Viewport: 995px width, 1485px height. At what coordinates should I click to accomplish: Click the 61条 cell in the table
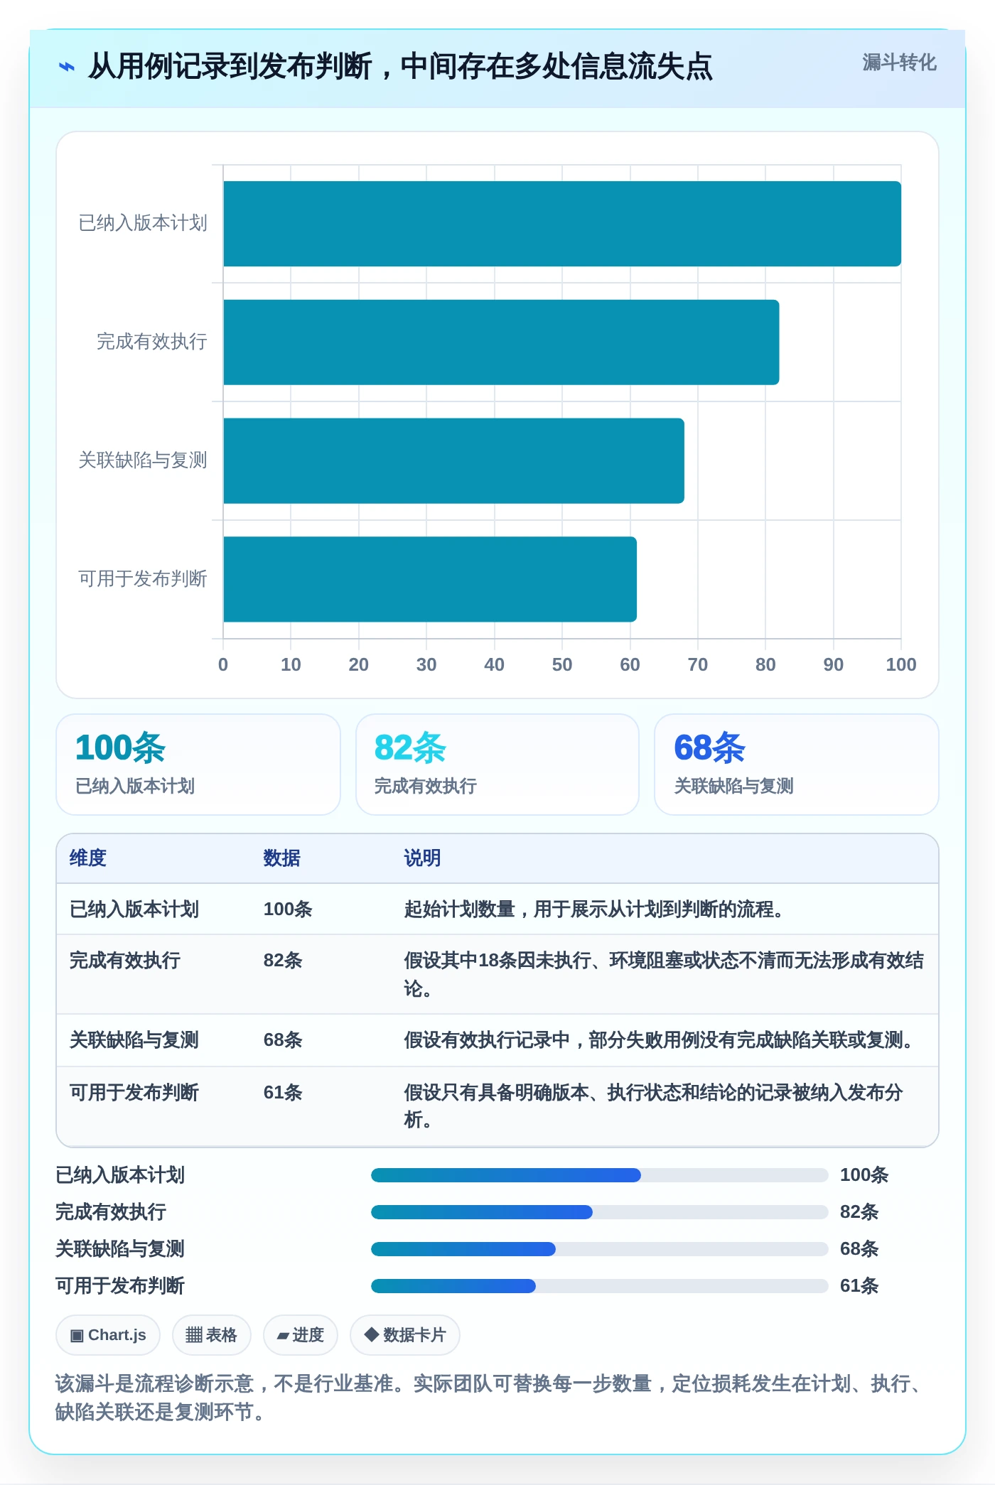[x=283, y=1093]
